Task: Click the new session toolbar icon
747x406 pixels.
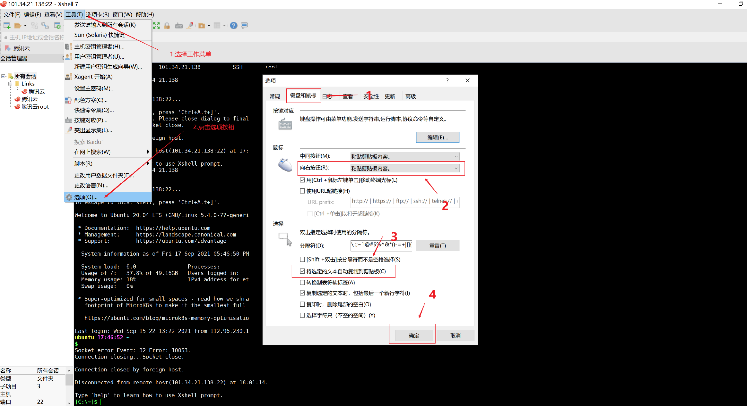Action: (x=7, y=26)
